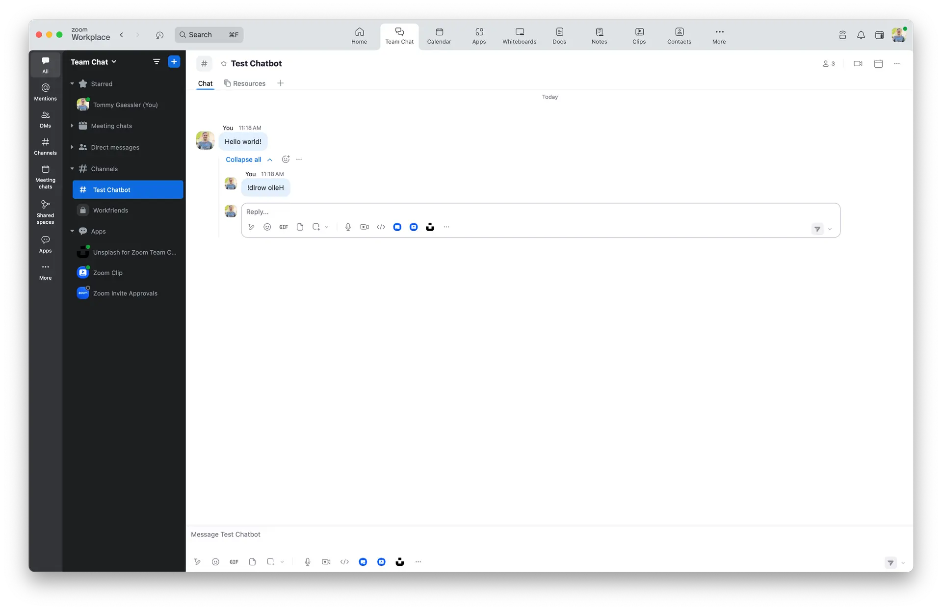The image size is (942, 610).
Task: Expand the Direct messages section
Action: pyautogui.click(x=73, y=147)
